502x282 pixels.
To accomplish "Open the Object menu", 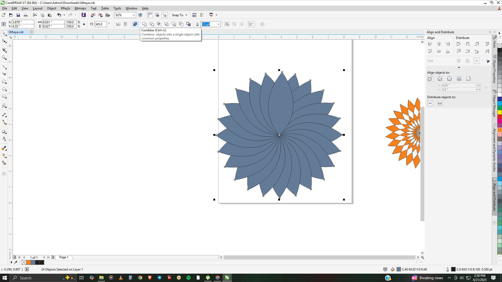I will coord(52,8).
